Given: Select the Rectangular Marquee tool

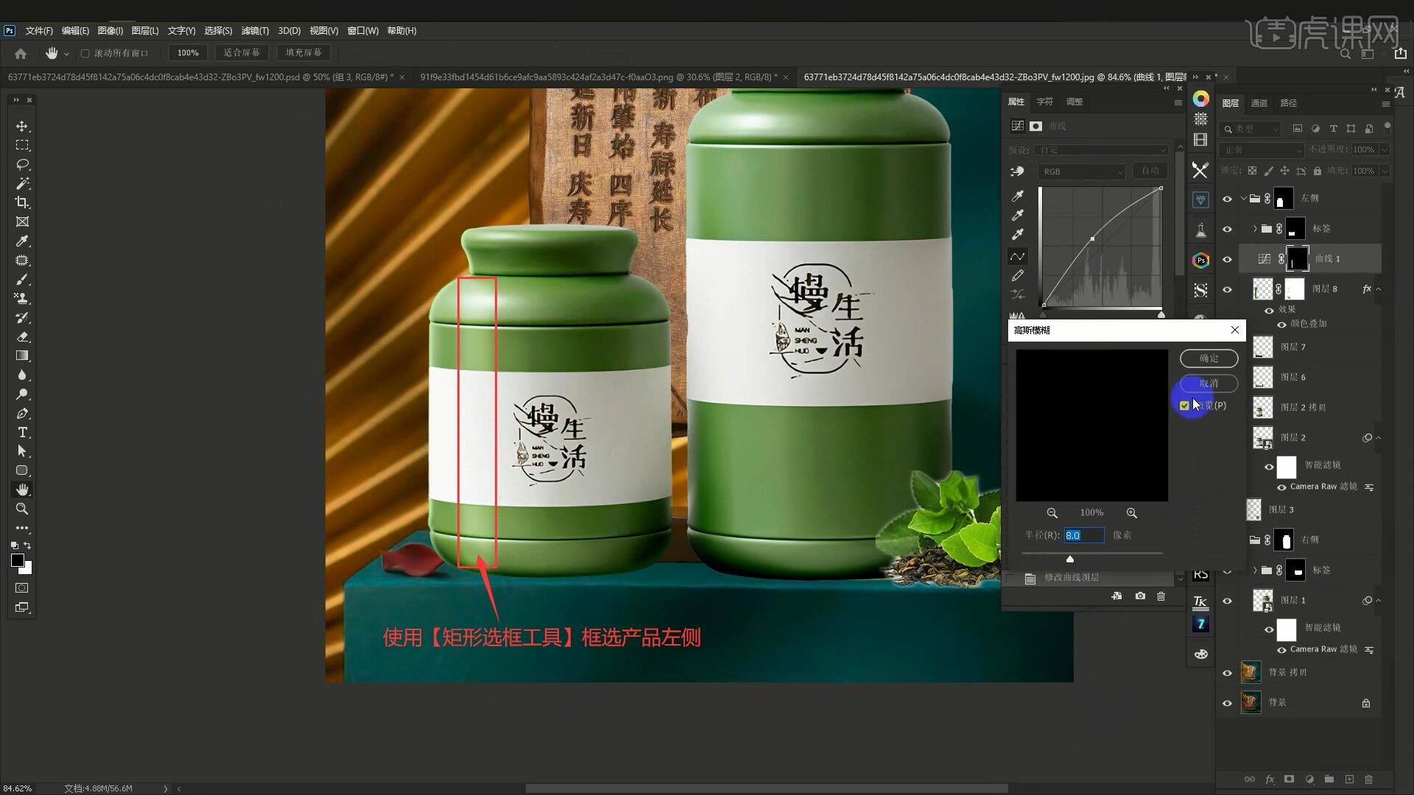Looking at the screenshot, I should click(x=22, y=145).
